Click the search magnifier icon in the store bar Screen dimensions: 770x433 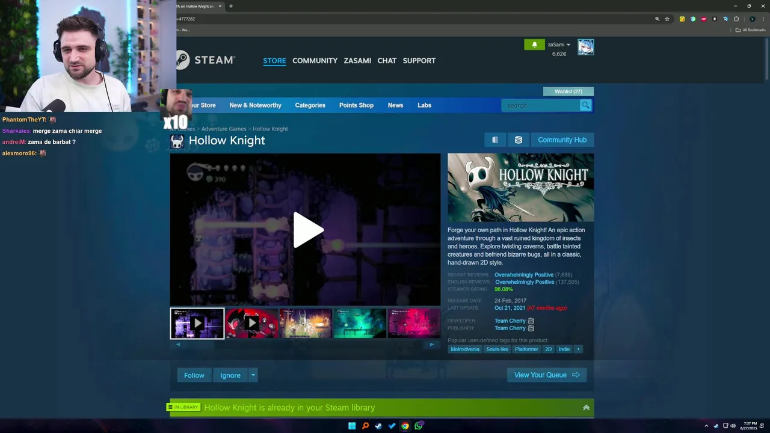[585, 105]
